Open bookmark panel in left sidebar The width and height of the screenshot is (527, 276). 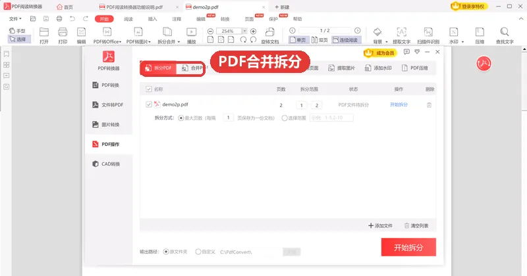(7, 54)
